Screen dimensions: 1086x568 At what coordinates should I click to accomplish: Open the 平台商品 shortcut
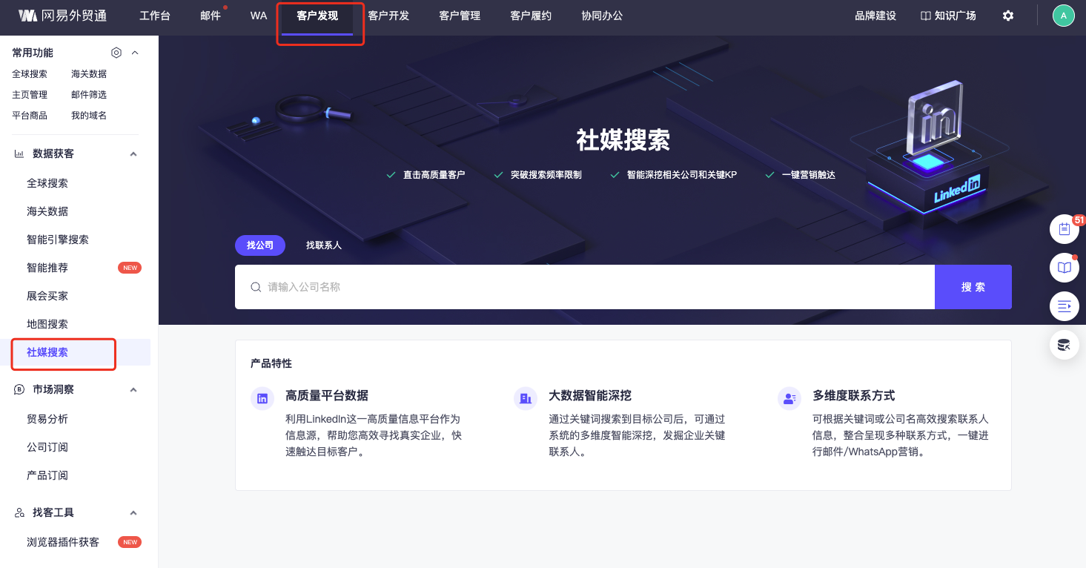[x=30, y=116]
